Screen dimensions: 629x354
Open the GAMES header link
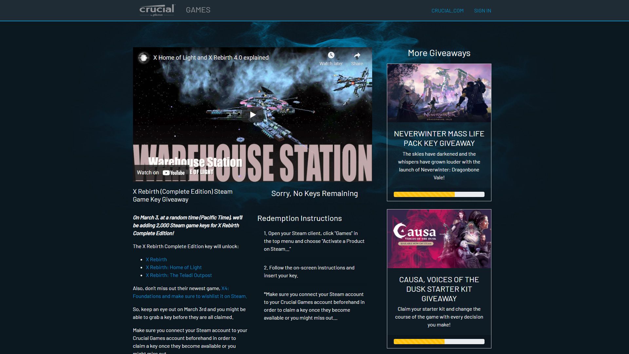click(198, 10)
